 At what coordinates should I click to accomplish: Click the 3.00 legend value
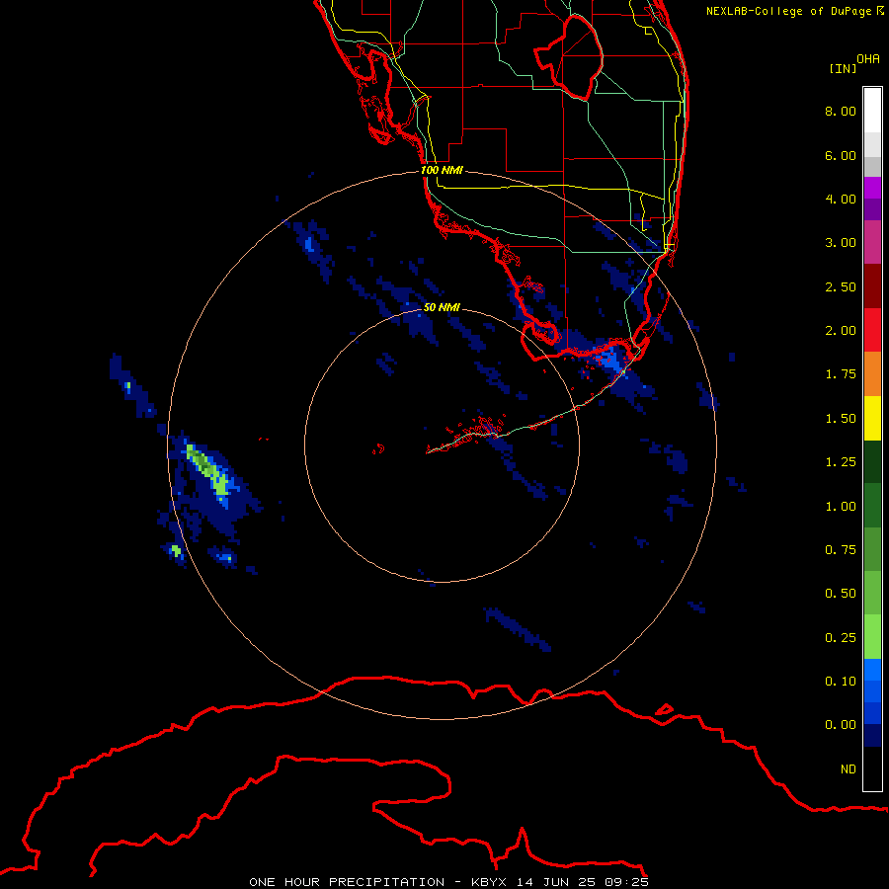[x=841, y=243]
